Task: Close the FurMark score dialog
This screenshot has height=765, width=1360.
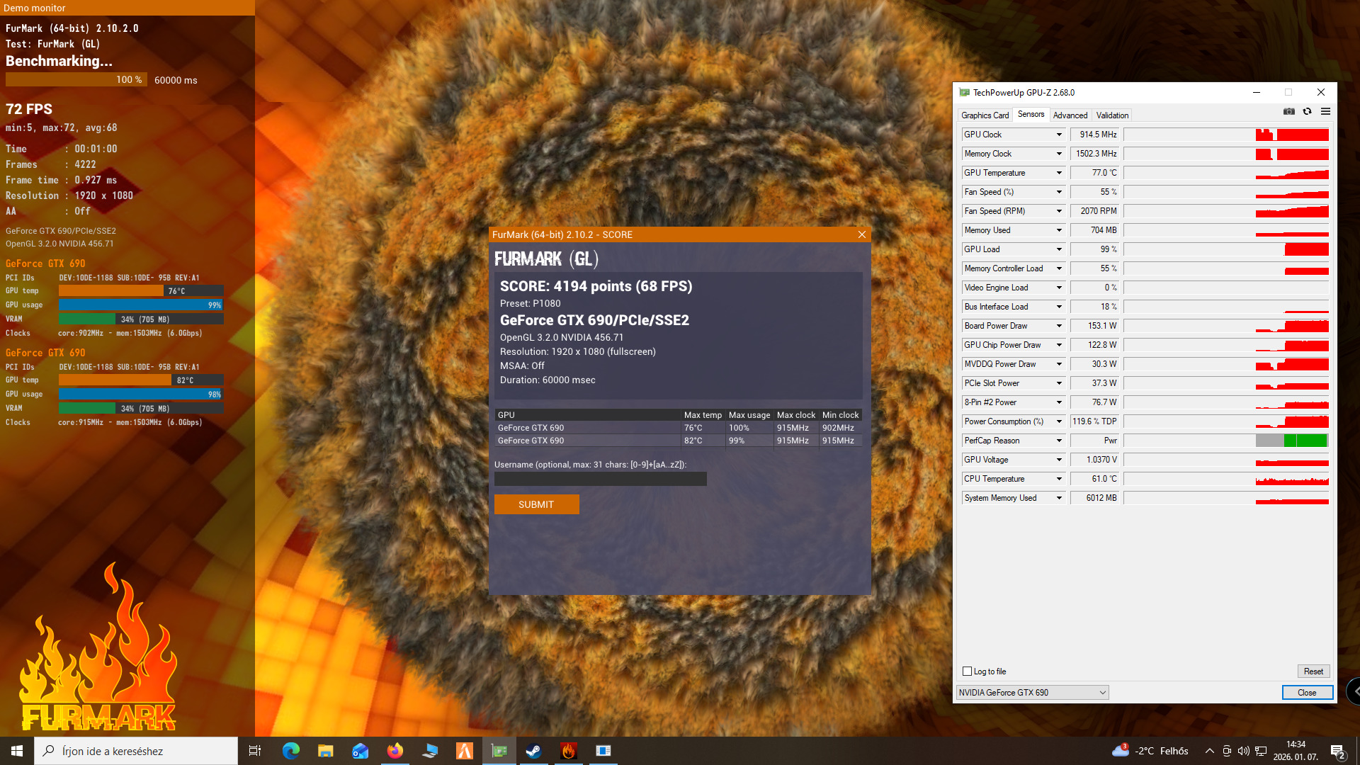Action: [x=862, y=234]
